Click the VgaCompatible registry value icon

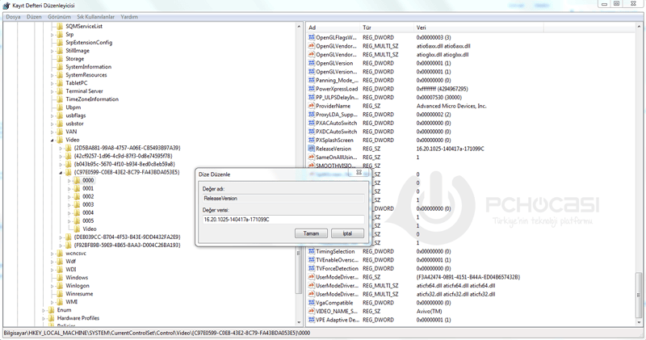(311, 303)
